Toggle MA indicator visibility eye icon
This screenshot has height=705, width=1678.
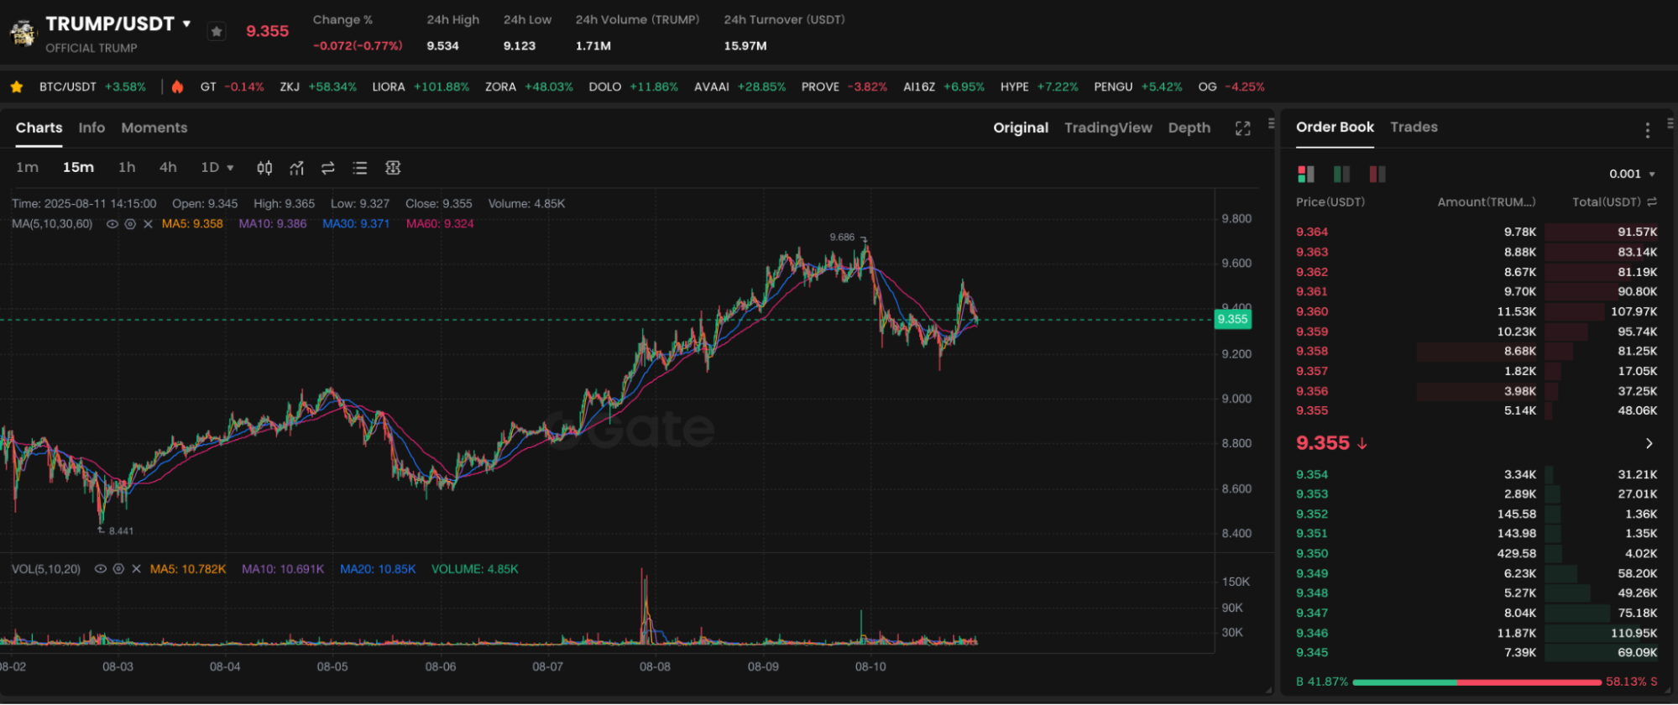point(112,224)
